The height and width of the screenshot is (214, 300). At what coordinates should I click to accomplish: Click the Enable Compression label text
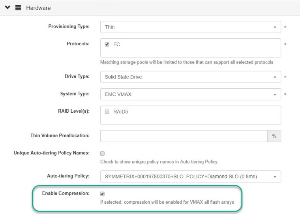[66, 194]
